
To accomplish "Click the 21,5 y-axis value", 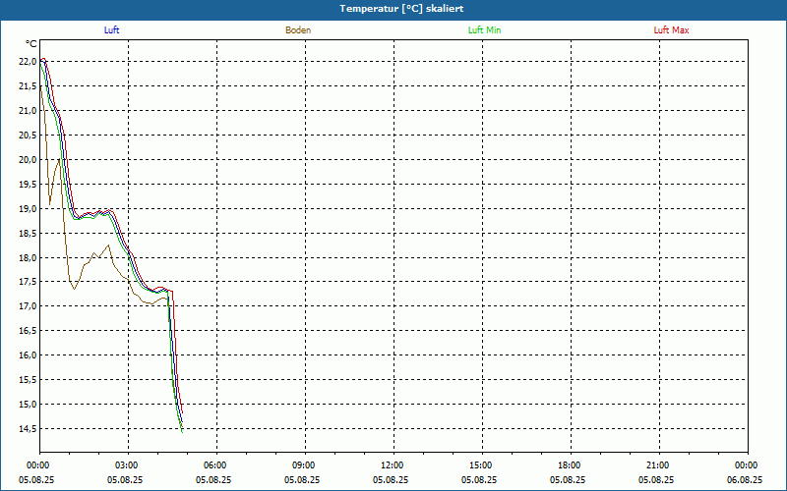I will (28, 86).
